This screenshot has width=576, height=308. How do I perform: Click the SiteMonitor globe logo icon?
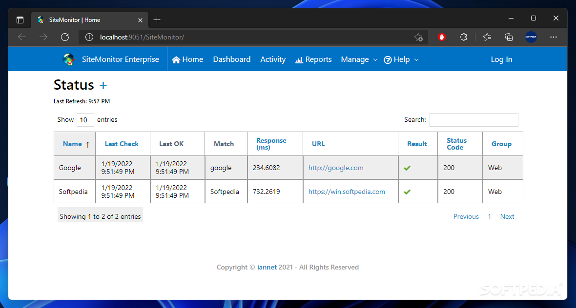tap(69, 59)
